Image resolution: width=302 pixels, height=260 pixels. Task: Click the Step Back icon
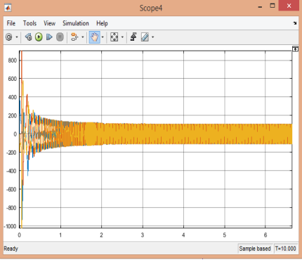29,37
